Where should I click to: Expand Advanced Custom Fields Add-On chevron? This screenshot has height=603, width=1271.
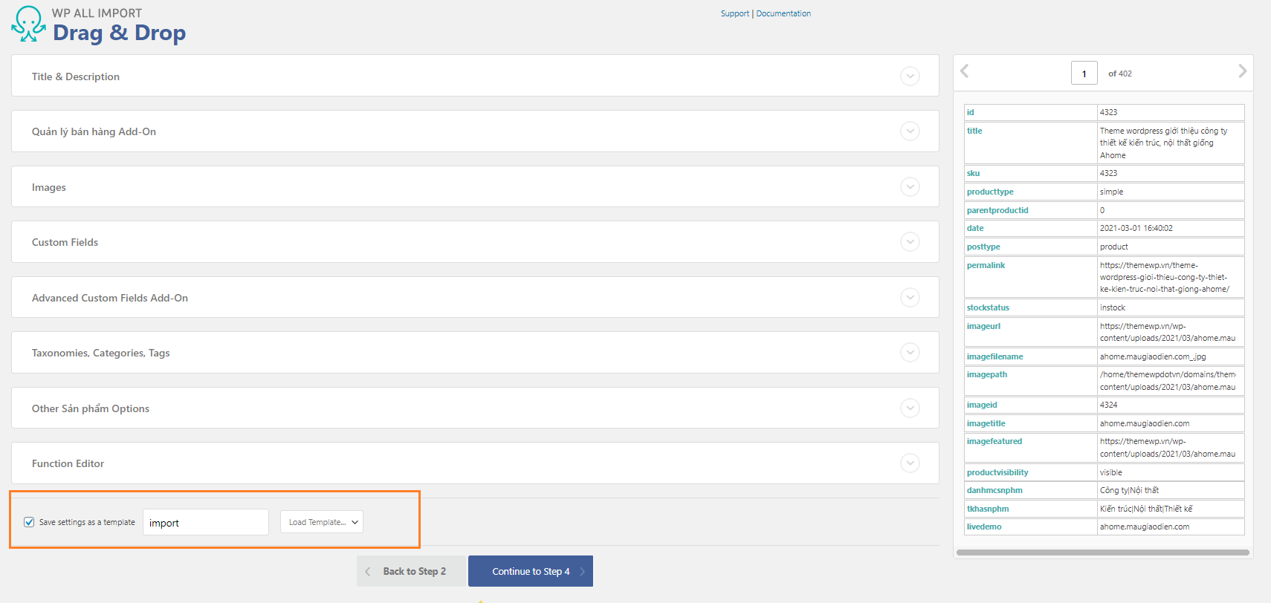pyautogui.click(x=910, y=297)
